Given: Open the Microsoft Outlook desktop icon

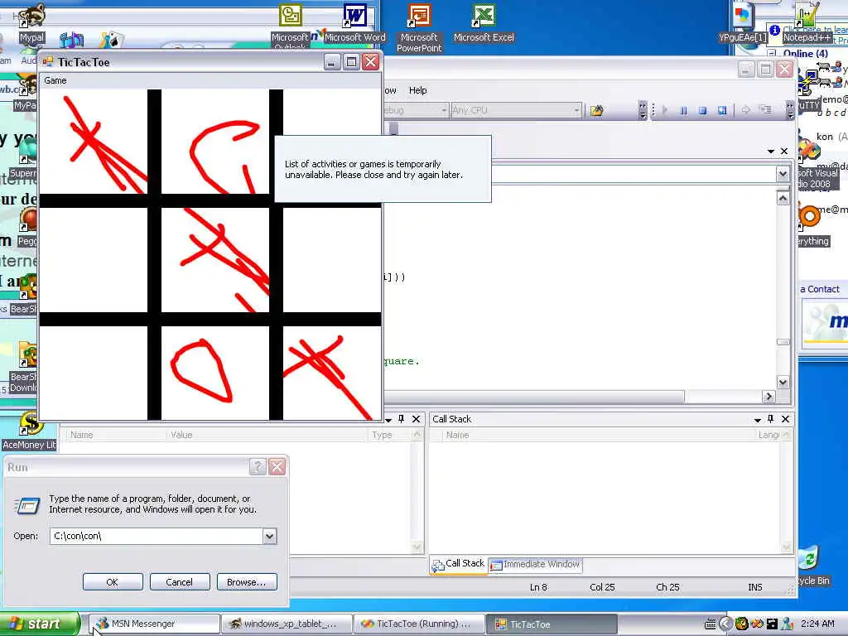Looking at the screenshot, I should click(291, 26).
